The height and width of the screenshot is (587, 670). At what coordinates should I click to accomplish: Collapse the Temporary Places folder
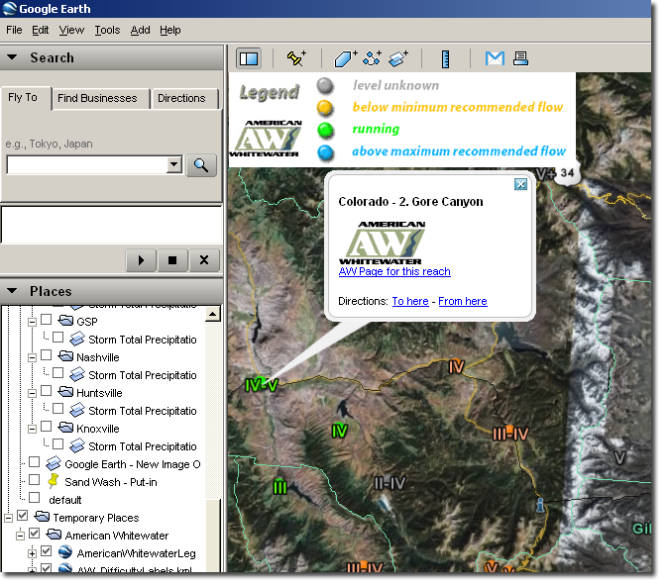[x=8, y=518]
